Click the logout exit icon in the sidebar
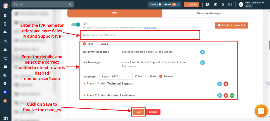This screenshot has height=121, width=270. pyautogui.click(x=5, y=118)
